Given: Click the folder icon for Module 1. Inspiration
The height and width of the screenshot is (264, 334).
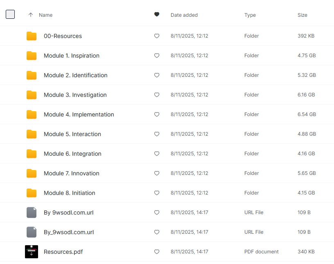Looking at the screenshot, I should (32, 56).
